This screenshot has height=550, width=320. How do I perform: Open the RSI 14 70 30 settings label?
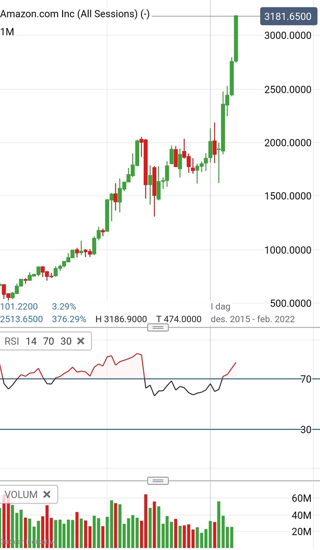[38, 341]
